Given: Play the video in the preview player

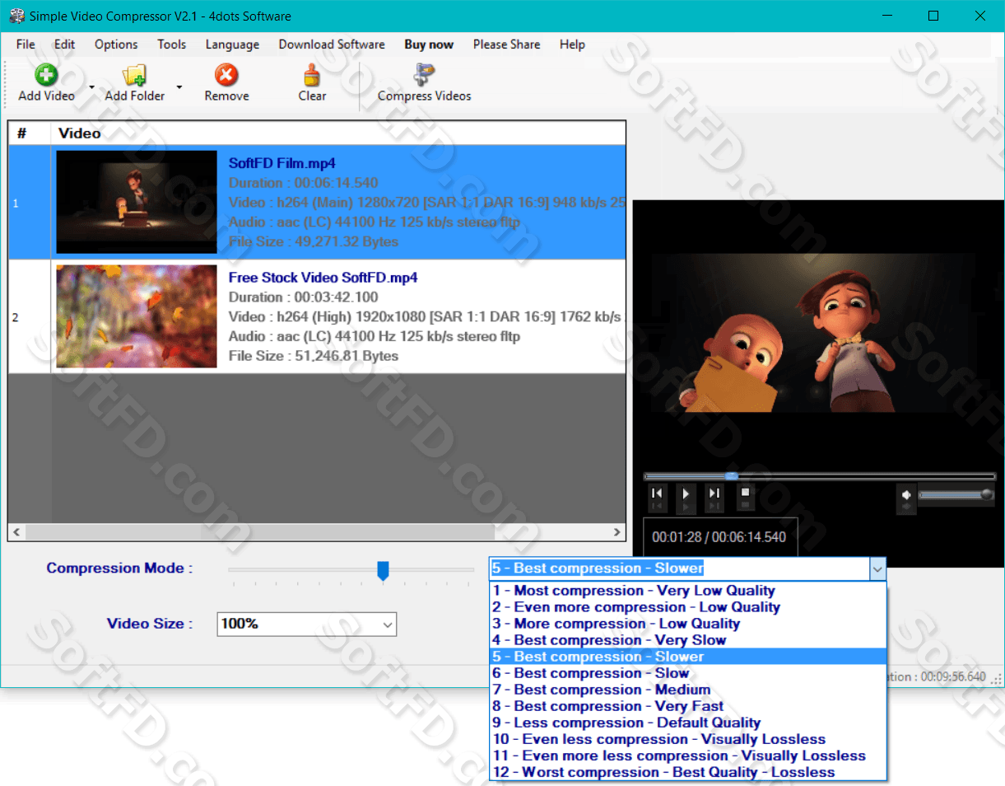Looking at the screenshot, I should (x=686, y=494).
